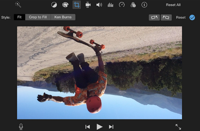
Task: Click the Reset crop button
Action: (x=181, y=17)
